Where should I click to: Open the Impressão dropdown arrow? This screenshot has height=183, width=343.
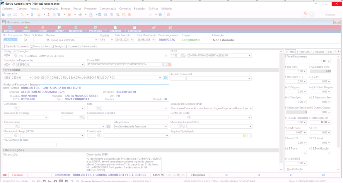coord(86,30)
